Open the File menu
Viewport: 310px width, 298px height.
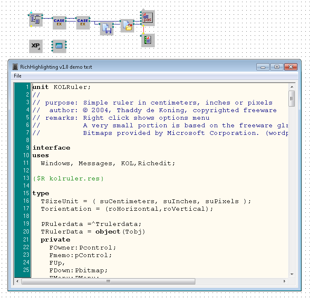18,76
